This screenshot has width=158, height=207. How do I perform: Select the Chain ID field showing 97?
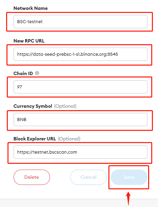click(x=81, y=87)
